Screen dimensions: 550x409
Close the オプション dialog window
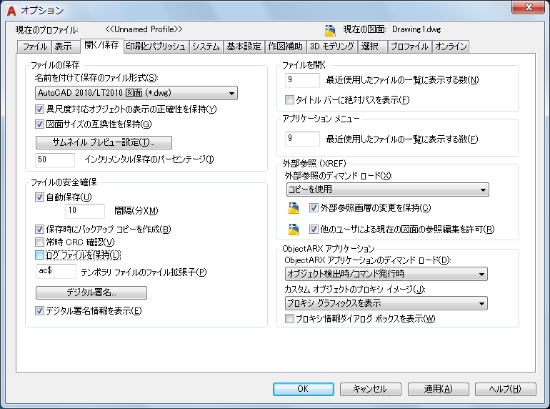[529, 7]
